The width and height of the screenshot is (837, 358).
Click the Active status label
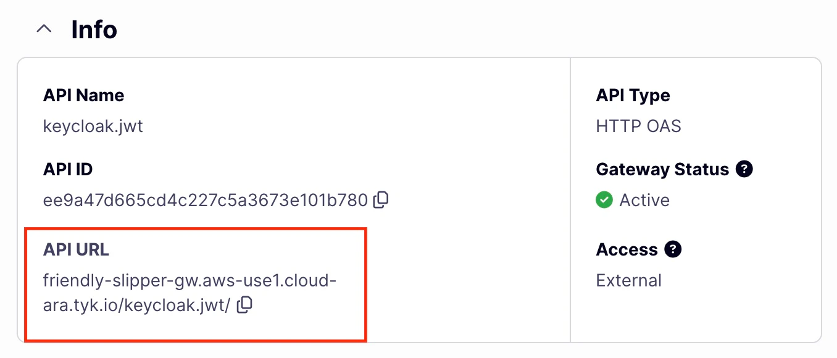point(646,200)
